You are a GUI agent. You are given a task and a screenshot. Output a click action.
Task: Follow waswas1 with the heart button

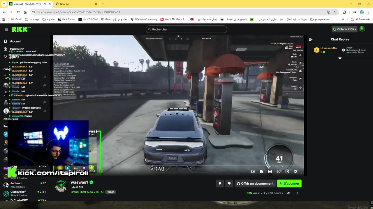(229, 183)
